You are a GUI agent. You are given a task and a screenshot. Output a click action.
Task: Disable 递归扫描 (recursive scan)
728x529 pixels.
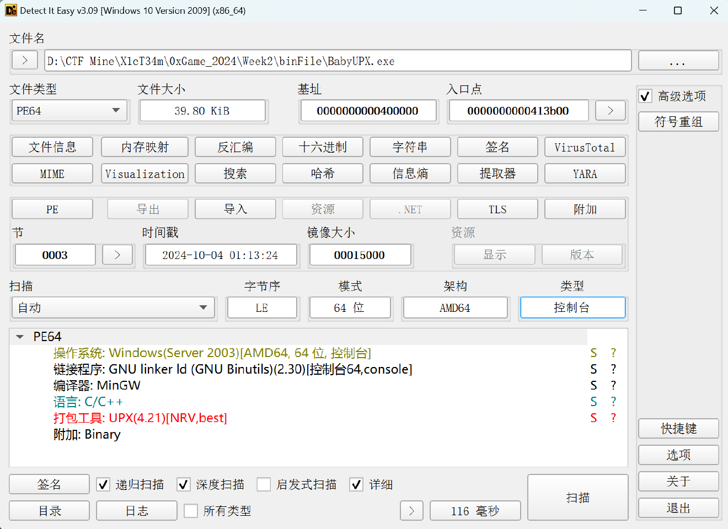click(103, 484)
